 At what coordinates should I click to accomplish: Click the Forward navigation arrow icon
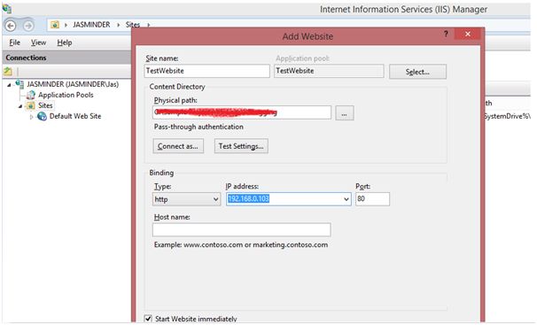[x=28, y=26]
